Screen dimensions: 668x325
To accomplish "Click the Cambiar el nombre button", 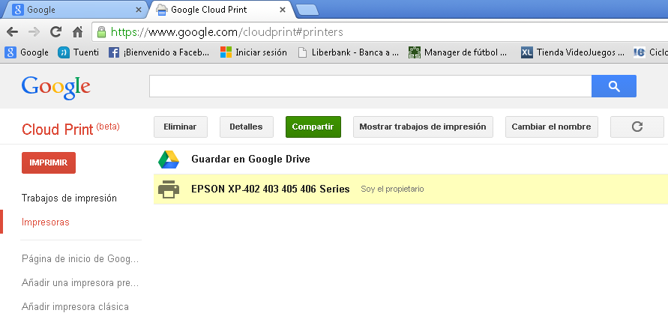I will click(x=551, y=127).
